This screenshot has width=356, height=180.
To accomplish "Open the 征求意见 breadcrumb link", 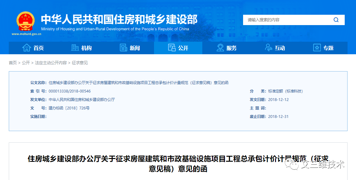I will tap(80, 63).
